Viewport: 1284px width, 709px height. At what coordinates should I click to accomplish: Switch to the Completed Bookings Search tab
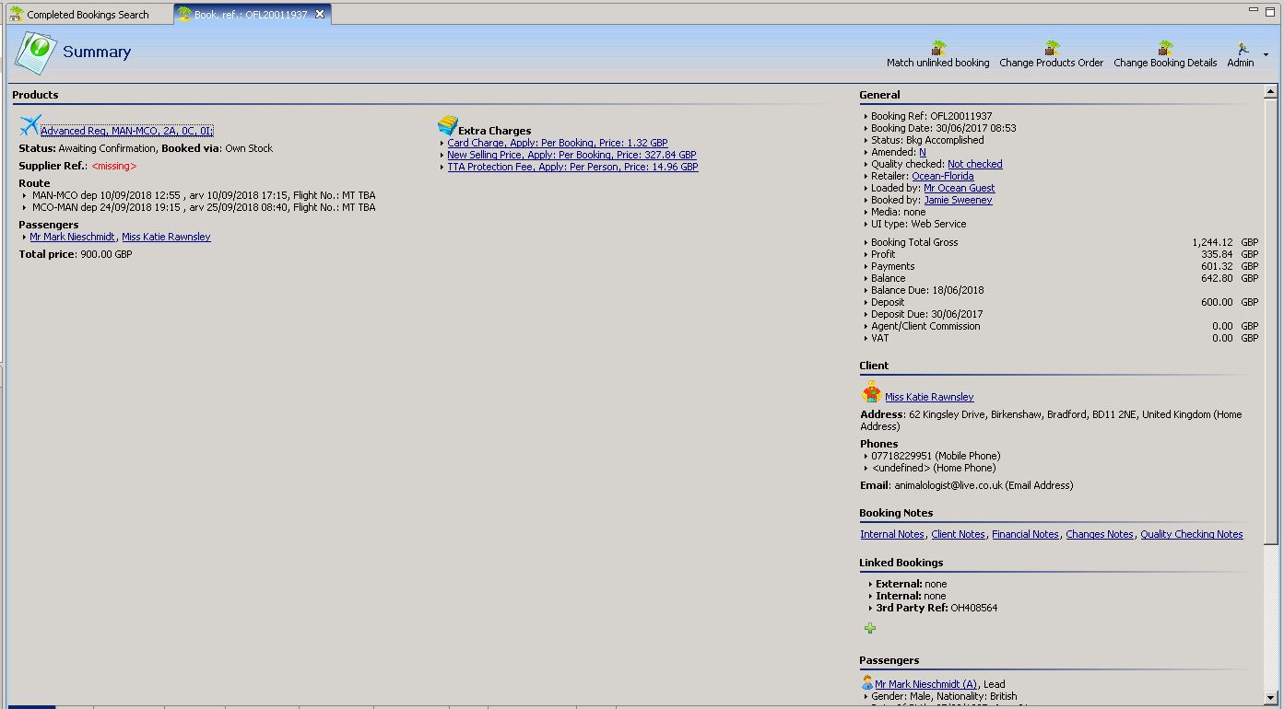point(88,15)
